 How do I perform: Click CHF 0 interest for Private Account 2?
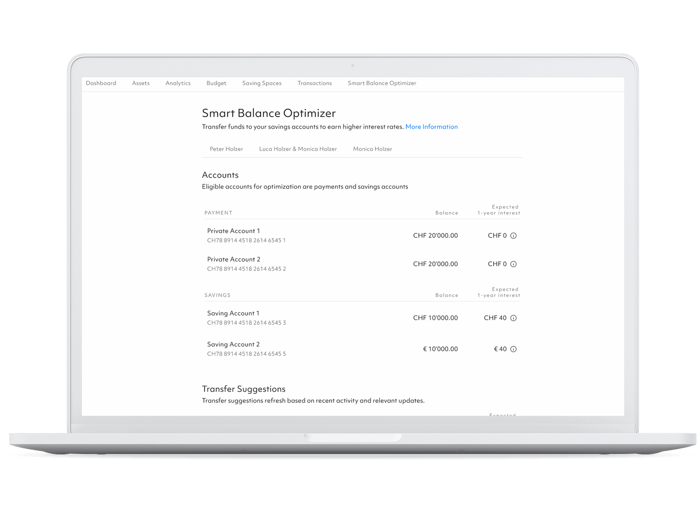[x=497, y=264]
